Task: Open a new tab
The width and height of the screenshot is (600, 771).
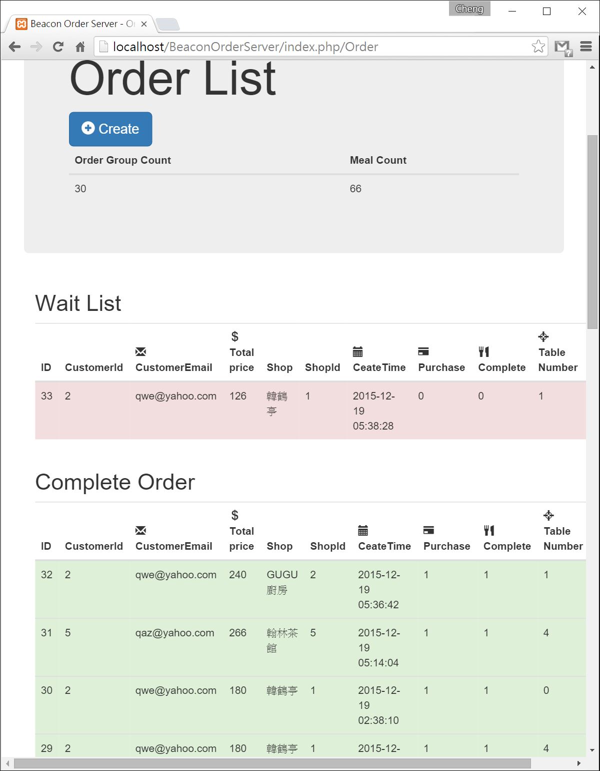Action: click(x=167, y=24)
